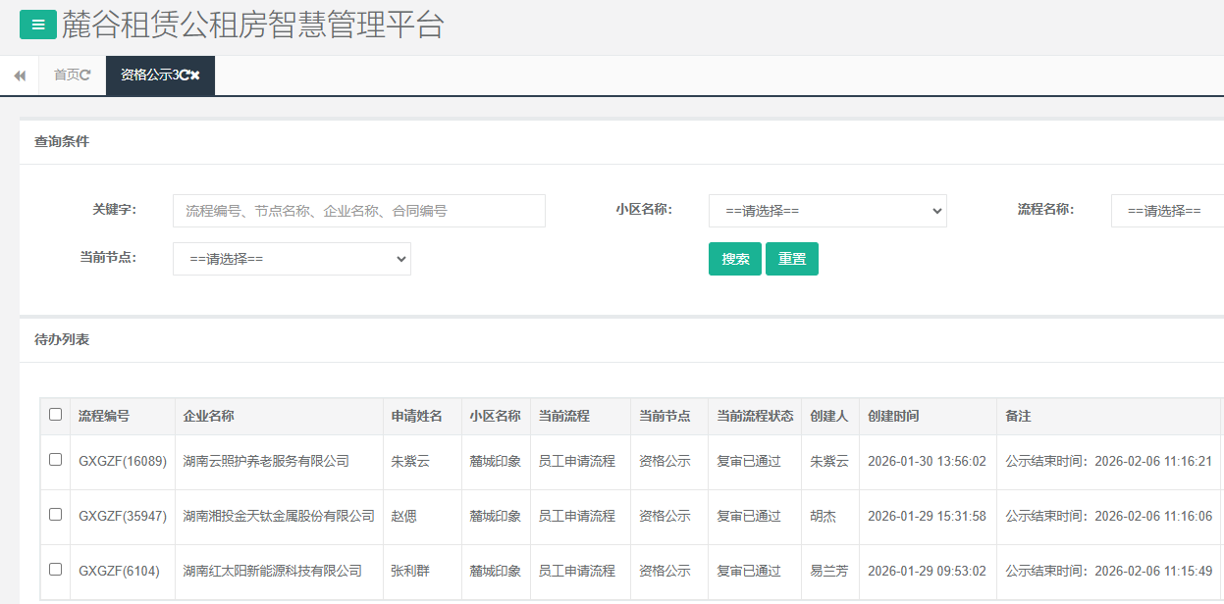1224x604 pixels.
Task: Click the remark ending with 11:16:21
Action: point(1108,461)
